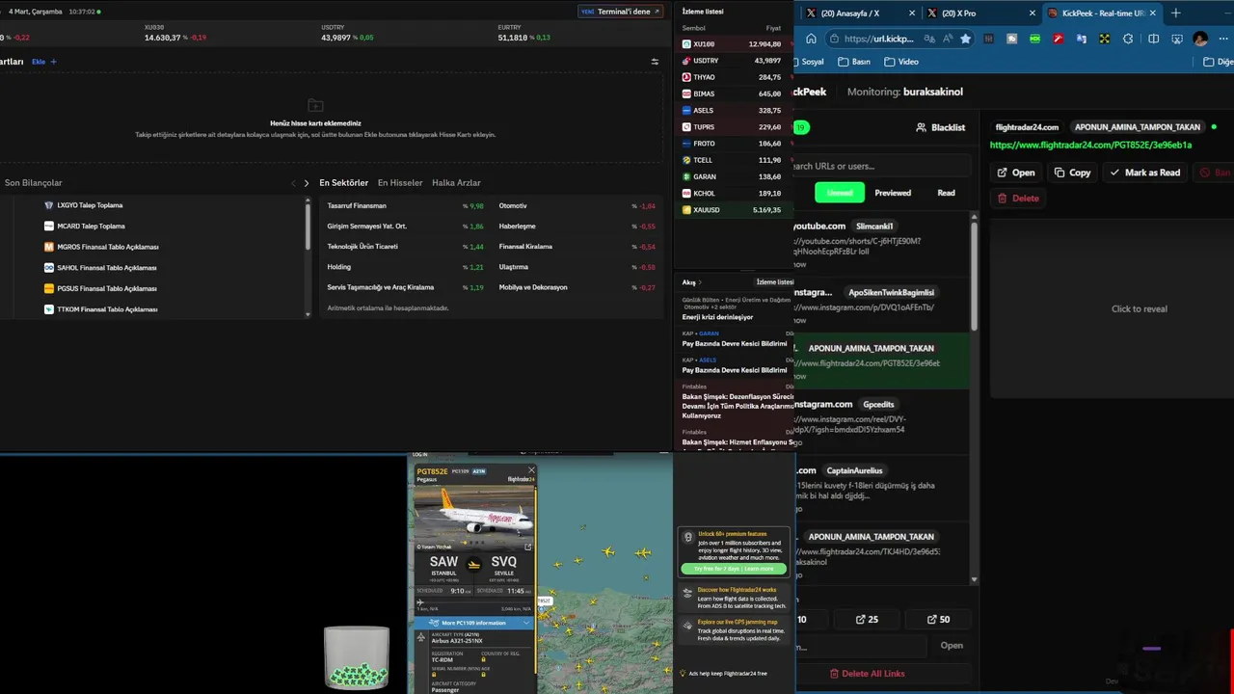Open the flightradar24.com PGT852E green link

pyautogui.click(x=1090, y=146)
